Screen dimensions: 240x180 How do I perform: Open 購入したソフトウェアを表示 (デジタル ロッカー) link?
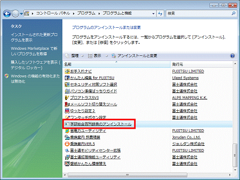[35, 65]
